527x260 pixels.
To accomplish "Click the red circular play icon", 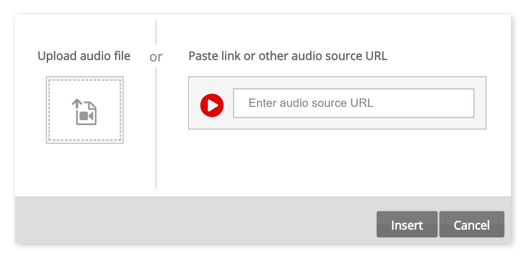I will click(212, 105).
